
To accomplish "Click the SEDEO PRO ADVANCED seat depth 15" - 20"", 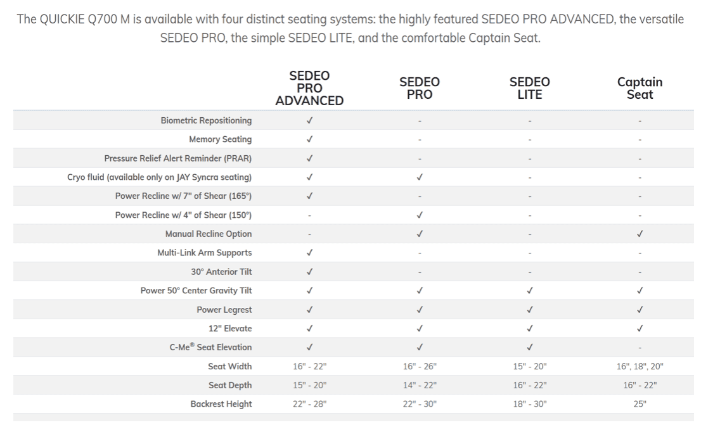I will (309, 385).
